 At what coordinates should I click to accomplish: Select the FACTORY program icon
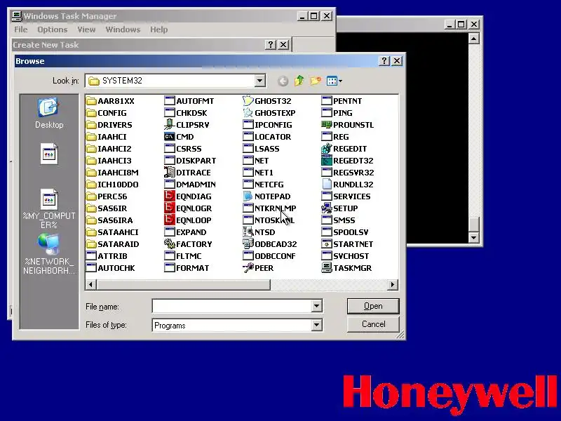(x=169, y=243)
